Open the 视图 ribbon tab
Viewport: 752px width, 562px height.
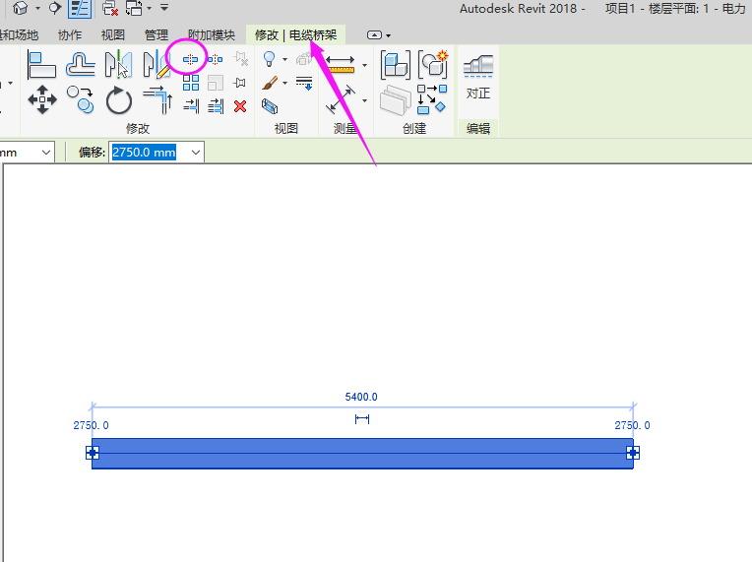[x=113, y=35]
